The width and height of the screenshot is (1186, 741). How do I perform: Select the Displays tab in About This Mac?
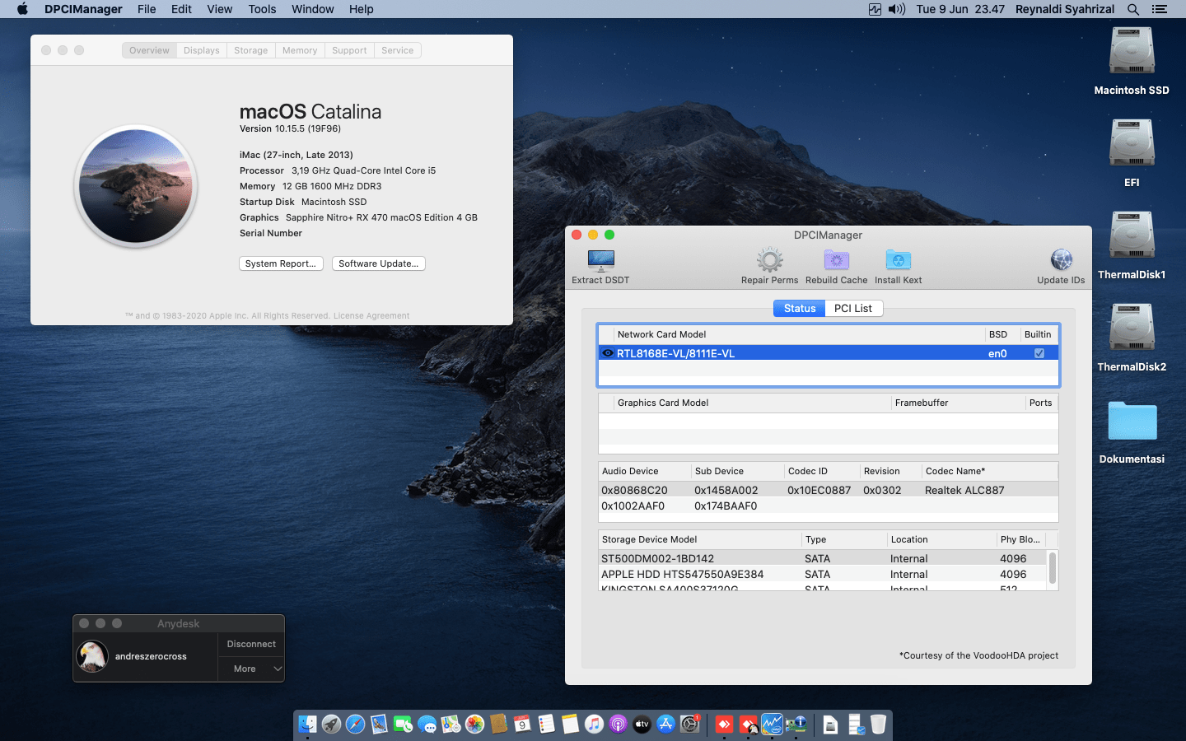(201, 50)
